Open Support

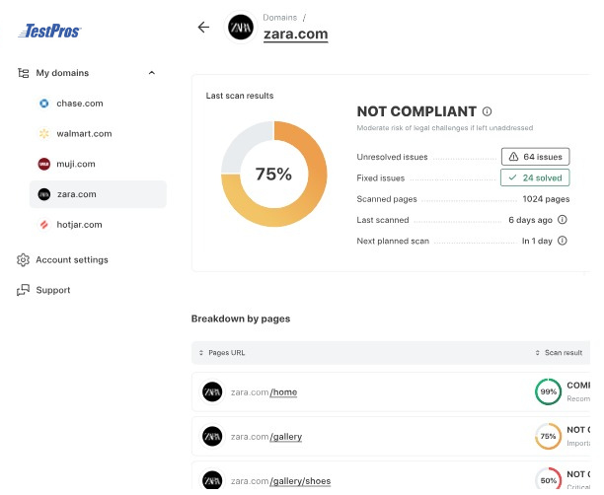[x=53, y=290]
